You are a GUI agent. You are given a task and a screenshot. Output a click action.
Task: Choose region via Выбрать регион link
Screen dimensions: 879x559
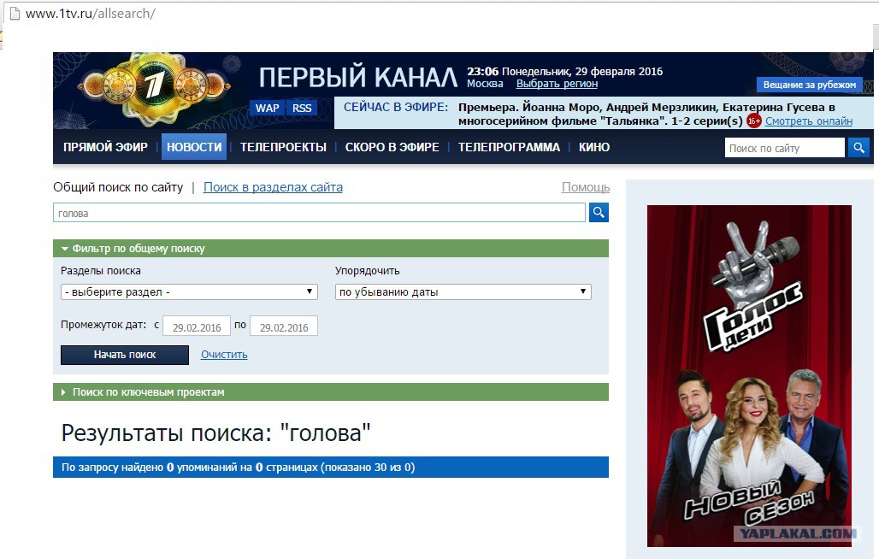pos(557,84)
